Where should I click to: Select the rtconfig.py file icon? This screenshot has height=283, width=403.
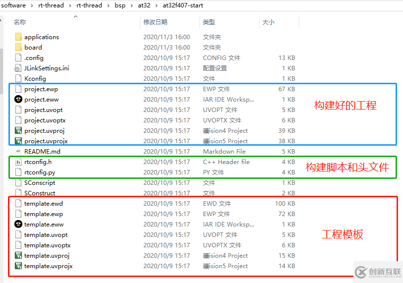point(18,172)
